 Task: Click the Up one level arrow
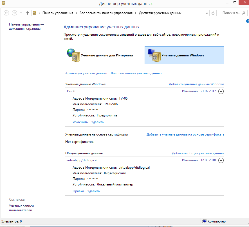tap(28, 13)
